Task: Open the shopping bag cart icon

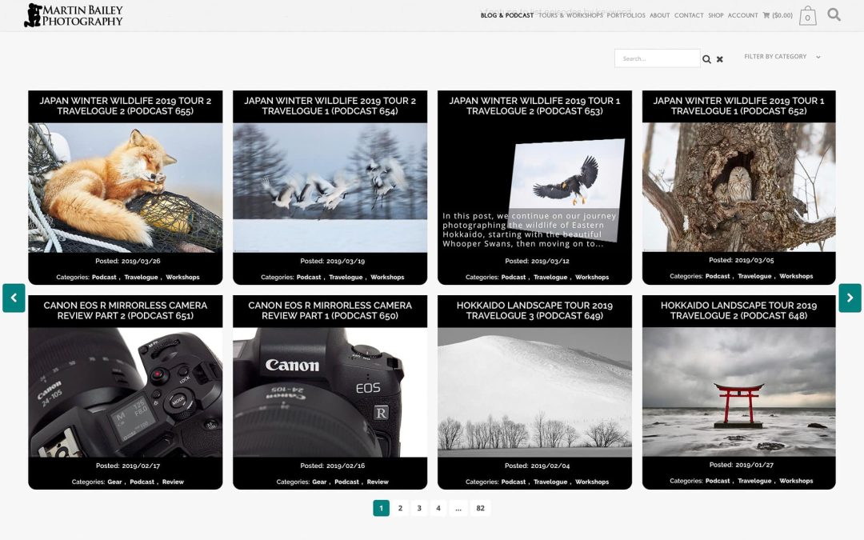Action: [x=807, y=16]
